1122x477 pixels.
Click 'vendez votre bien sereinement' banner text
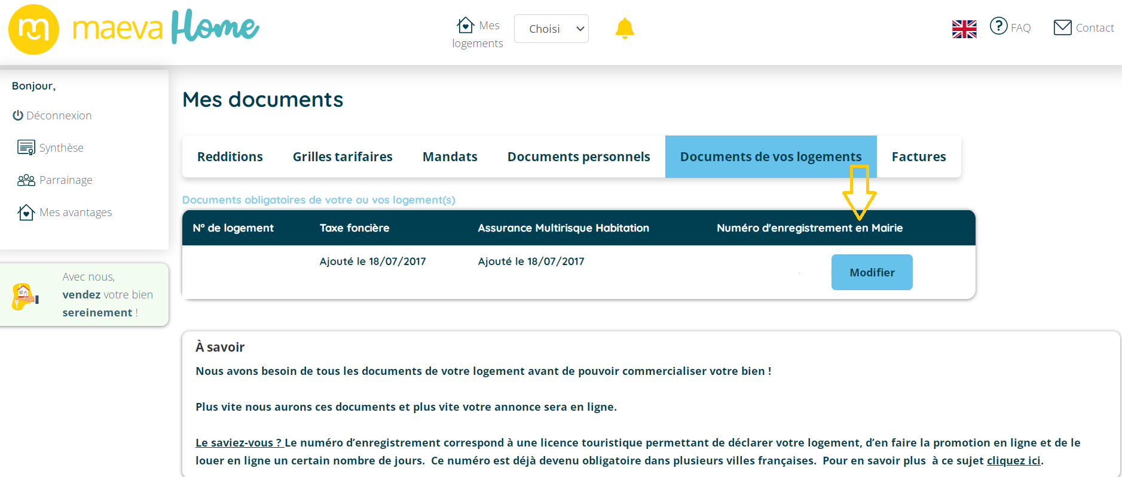pyautogui.click(x=108, y=294)
